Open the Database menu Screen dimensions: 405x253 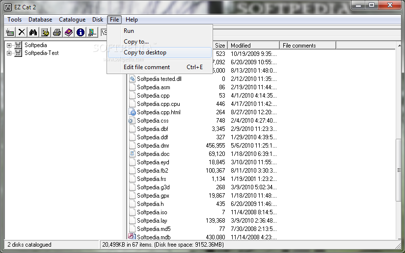coord(40,20)
